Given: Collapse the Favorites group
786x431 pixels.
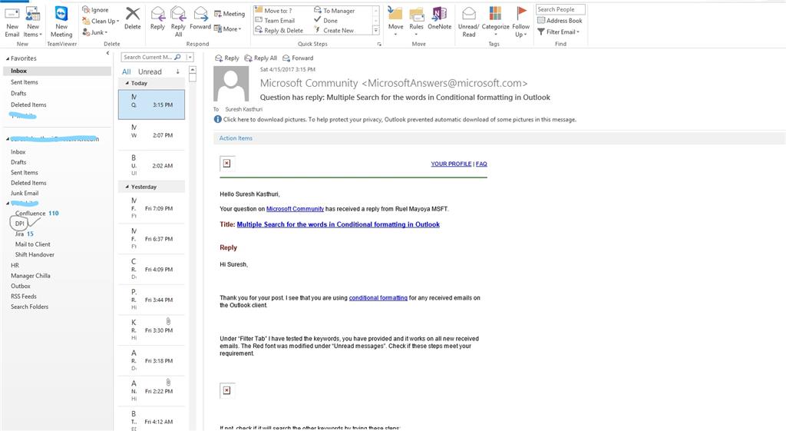Looking at the screenshot, I should pyautogui.click(x=8, y=58).
